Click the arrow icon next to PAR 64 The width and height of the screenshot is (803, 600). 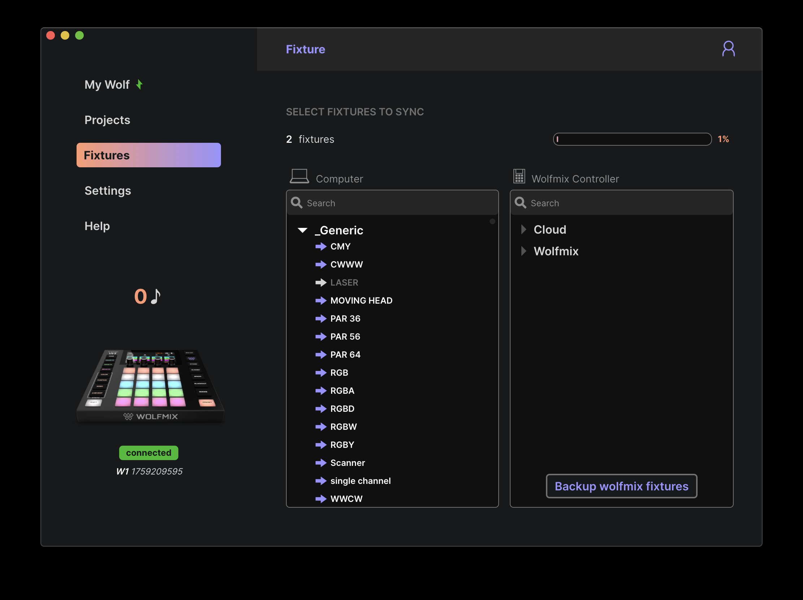tap(321, 354)
